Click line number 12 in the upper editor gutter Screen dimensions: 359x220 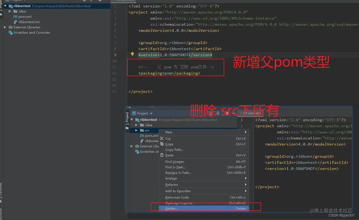tap(114, 73)
